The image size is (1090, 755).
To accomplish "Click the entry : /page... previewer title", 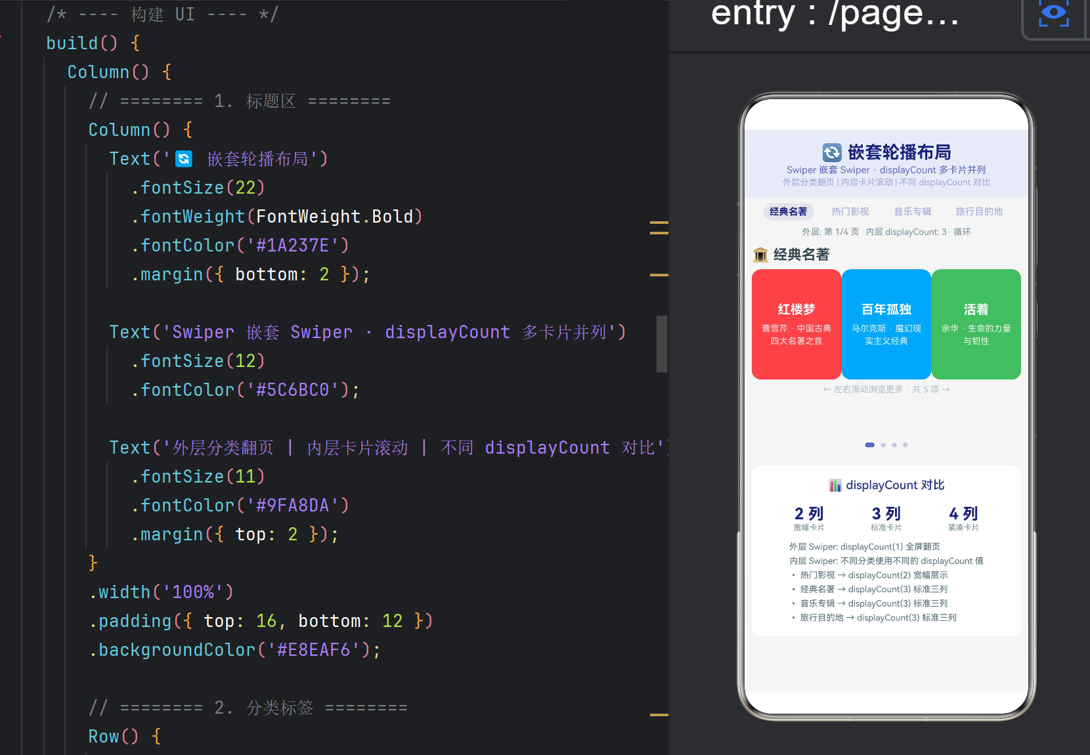I will click(835, 14).
